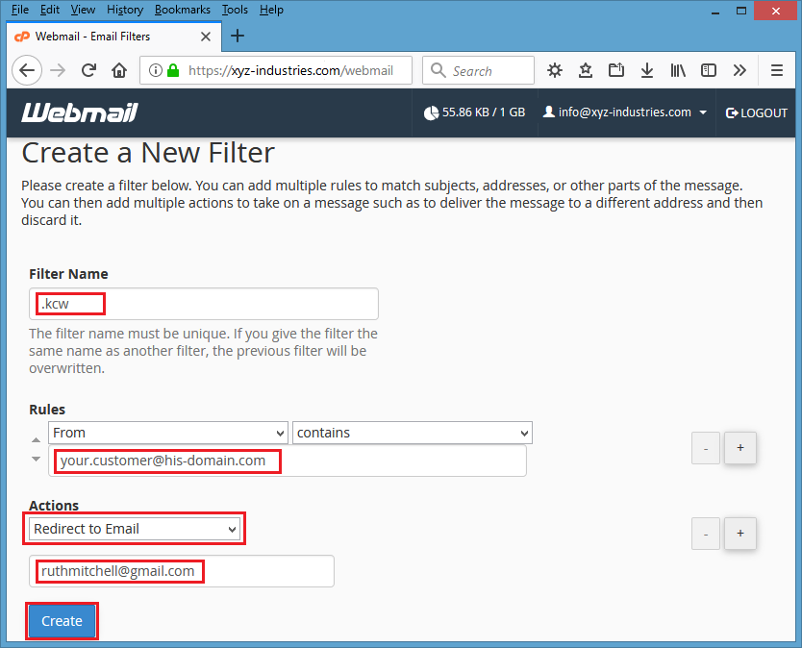Click LOGOUT in the header
Screen dimensions: 802x648
757,113
